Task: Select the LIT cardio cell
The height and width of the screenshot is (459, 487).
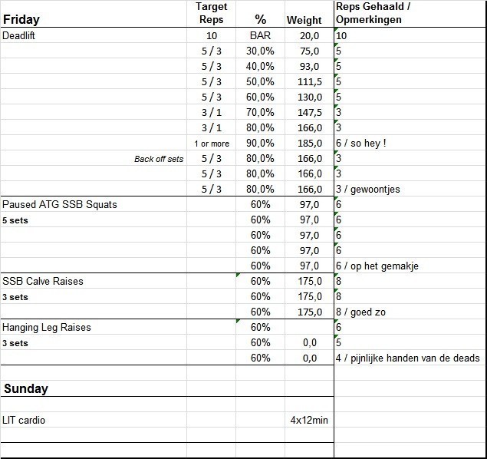Action: [24, 420]
